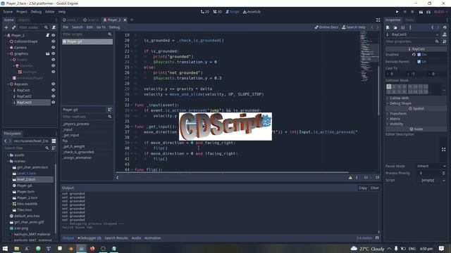This screenshot has width=451, height=253.
Task: Toggle distraction-free mode expand icon
Action: pos(378,20)
